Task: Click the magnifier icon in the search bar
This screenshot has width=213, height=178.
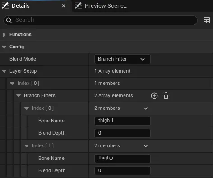Action: pyautogui.click(x=9, y=20)
